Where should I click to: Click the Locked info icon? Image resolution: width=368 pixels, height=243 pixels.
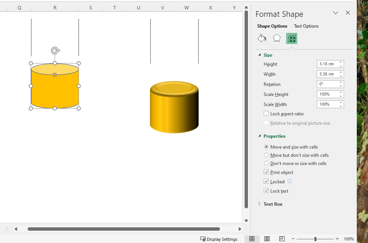(289, 181)
